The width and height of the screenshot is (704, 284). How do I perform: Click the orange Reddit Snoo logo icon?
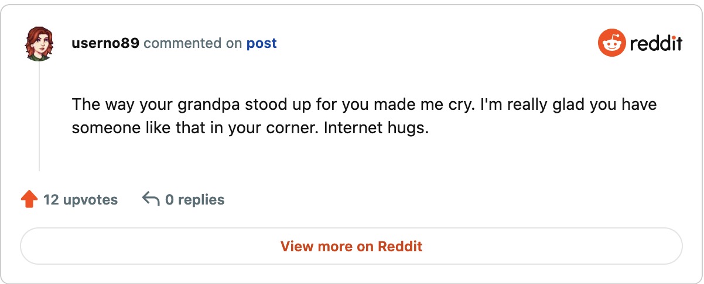(x=611, y=44)
